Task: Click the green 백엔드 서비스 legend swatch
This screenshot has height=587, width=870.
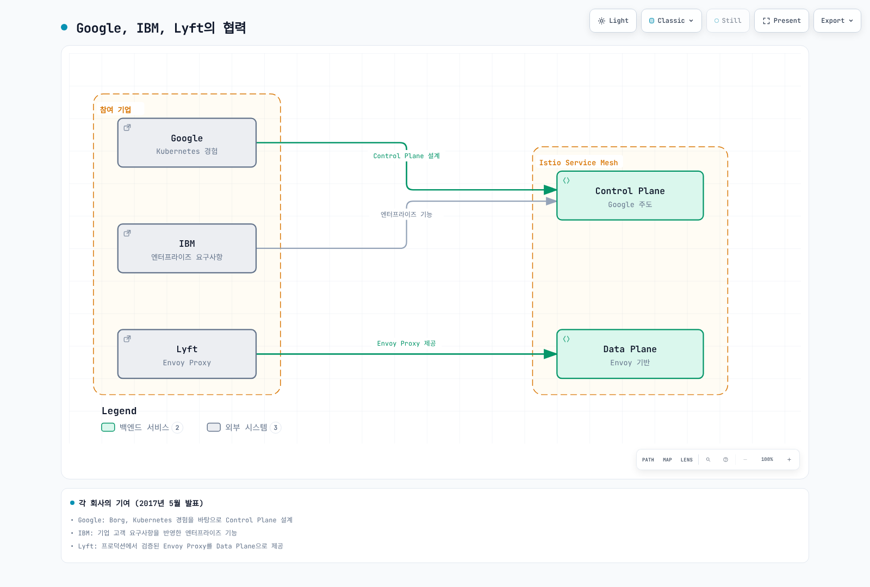Action: 108,427
